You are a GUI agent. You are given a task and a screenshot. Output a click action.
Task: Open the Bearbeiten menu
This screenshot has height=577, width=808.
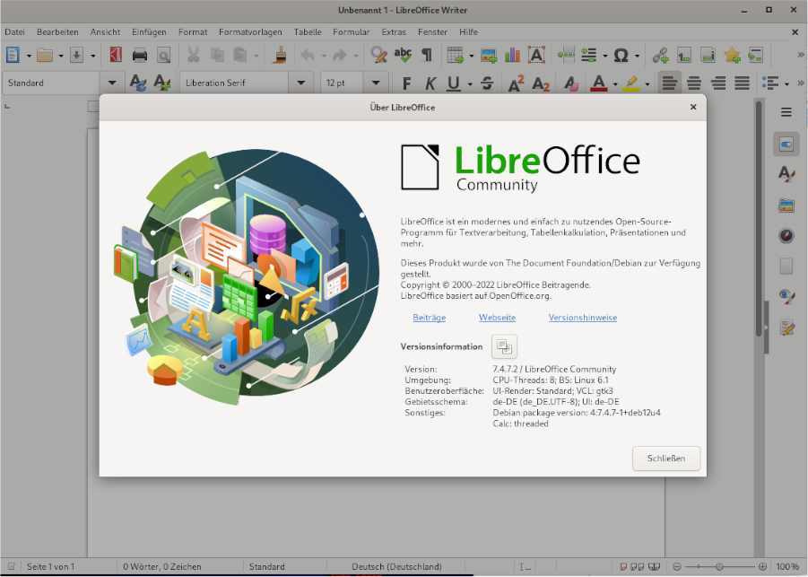(57, 32)
